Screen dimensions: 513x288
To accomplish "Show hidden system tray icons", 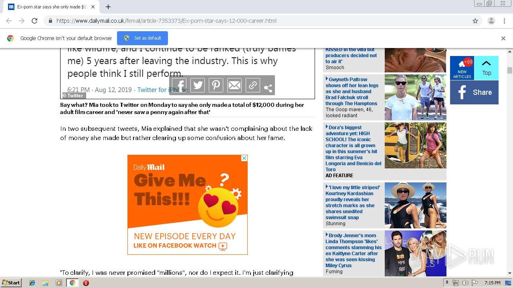I will point(448,283).
